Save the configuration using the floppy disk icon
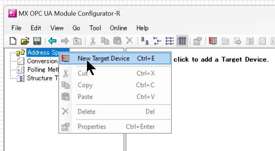The height and width of the screenshot is (151, 275). pyautogui.click(x=37, y=41)
